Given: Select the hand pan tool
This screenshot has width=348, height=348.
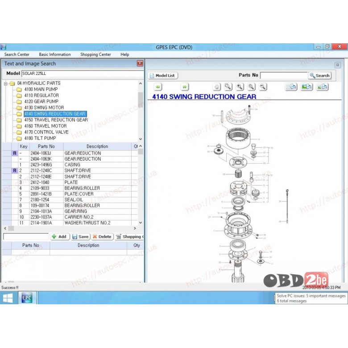Looking at the screenshot, I should [217, 87].
